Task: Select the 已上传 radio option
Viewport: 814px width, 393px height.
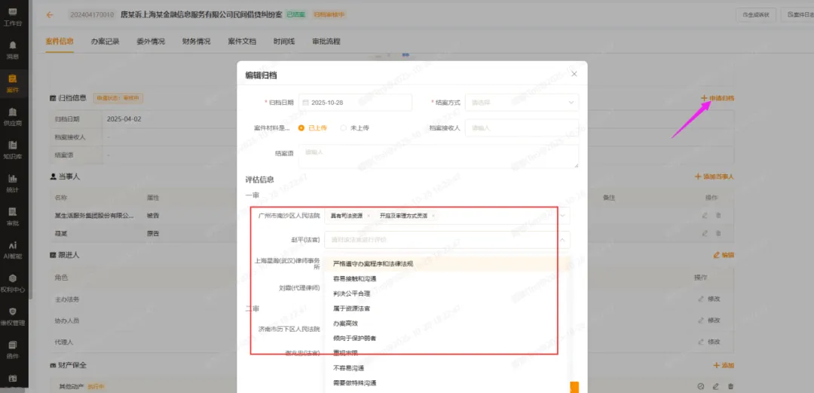Action: [x=313, y=128]
